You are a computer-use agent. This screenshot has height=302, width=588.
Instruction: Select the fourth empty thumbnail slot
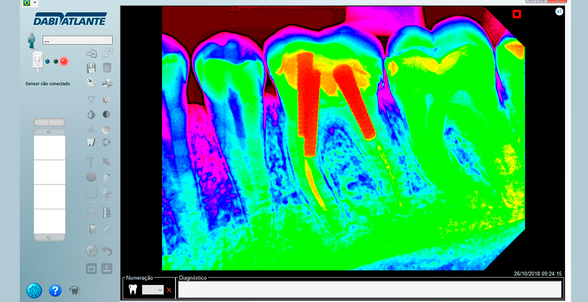pos(50,221)
